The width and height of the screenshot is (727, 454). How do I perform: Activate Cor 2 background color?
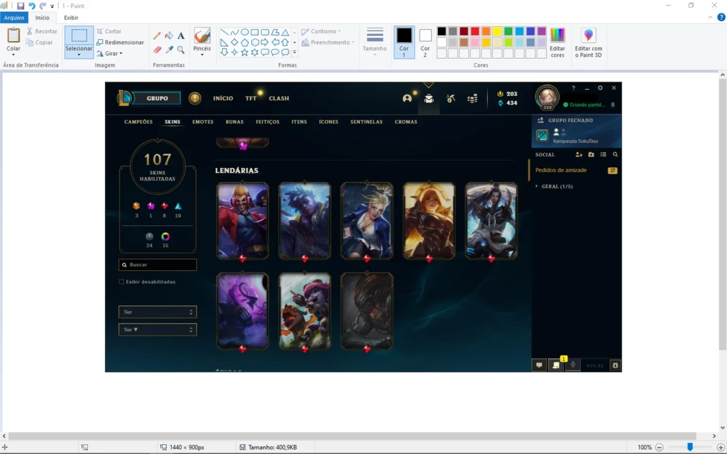point(425,42)
